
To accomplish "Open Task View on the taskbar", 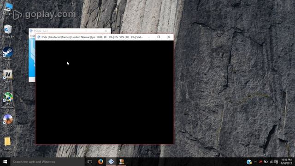I will click(x=90, y=162).
